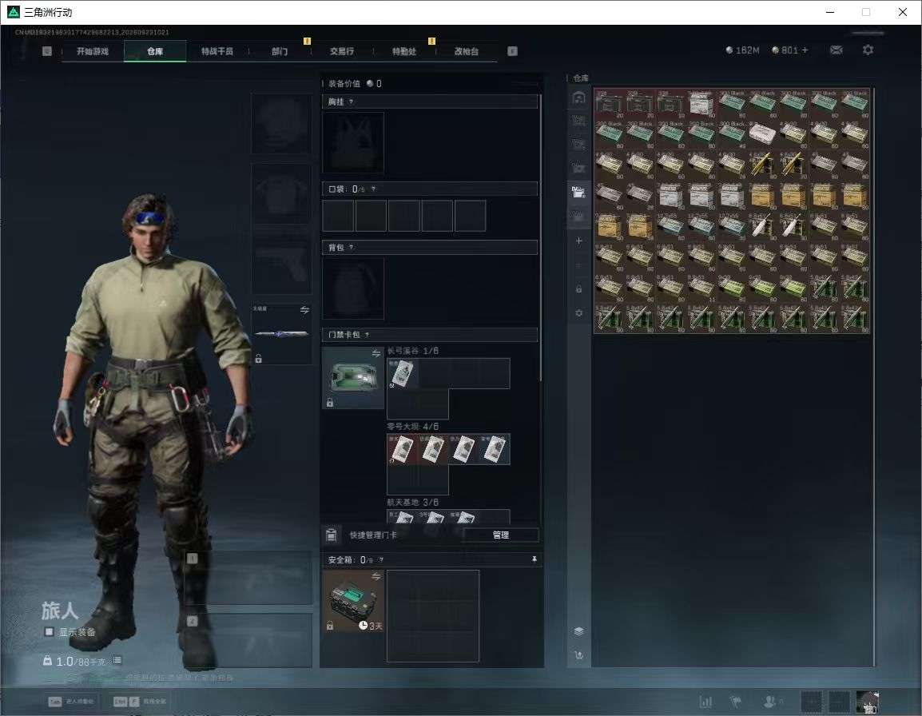922x716 pixels.
Task: Open the mail envelope icon
Action: click(x=837, y=50)
